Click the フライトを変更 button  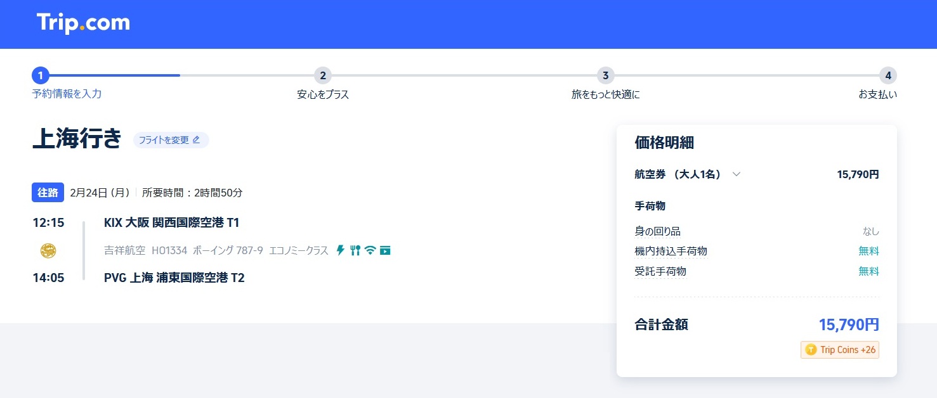pos(171,140)
